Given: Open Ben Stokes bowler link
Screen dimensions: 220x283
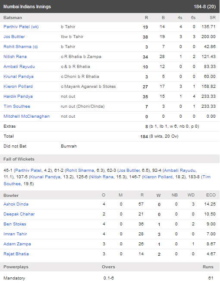Looking at the screenshot, I should [x=15, y=224].
